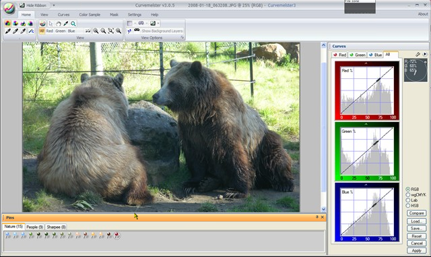Collapse the Green curve with the top chevron
Image resolution: width=431 pixels, height=257 pixels.
pos(366,124)
